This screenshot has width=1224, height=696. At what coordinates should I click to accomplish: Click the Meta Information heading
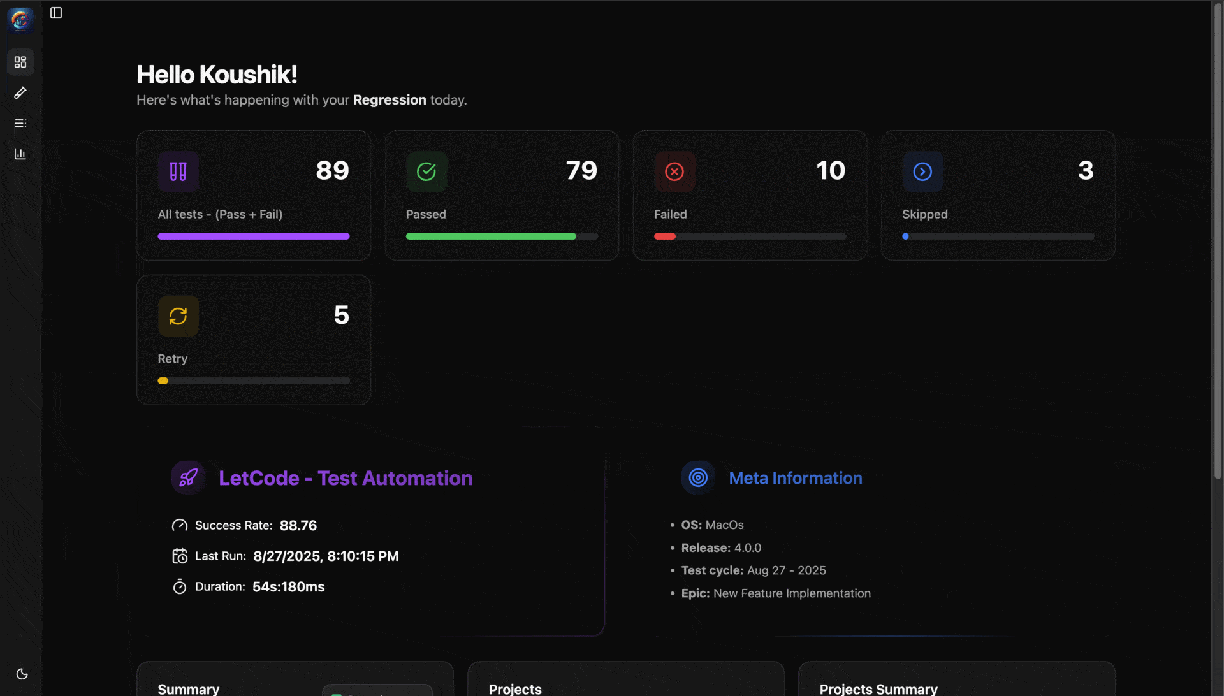(x=795, y=478)
